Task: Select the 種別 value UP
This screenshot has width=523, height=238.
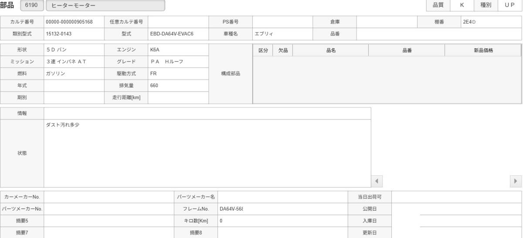Action: pos(509,5)
